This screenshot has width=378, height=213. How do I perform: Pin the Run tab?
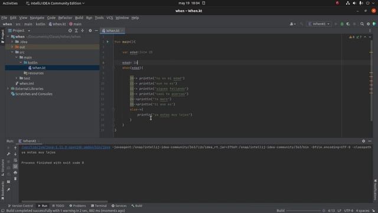tap(8, 189)
